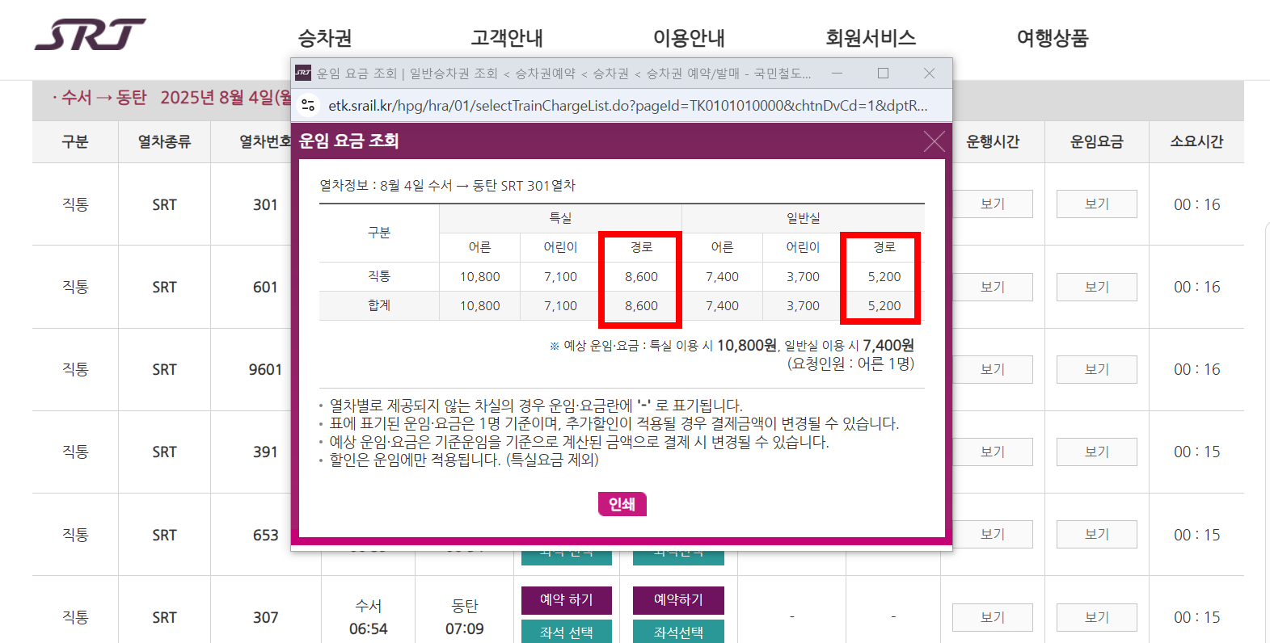
Task: Open the site info icon in popup address bar
Action: click(x=308, y=106)
